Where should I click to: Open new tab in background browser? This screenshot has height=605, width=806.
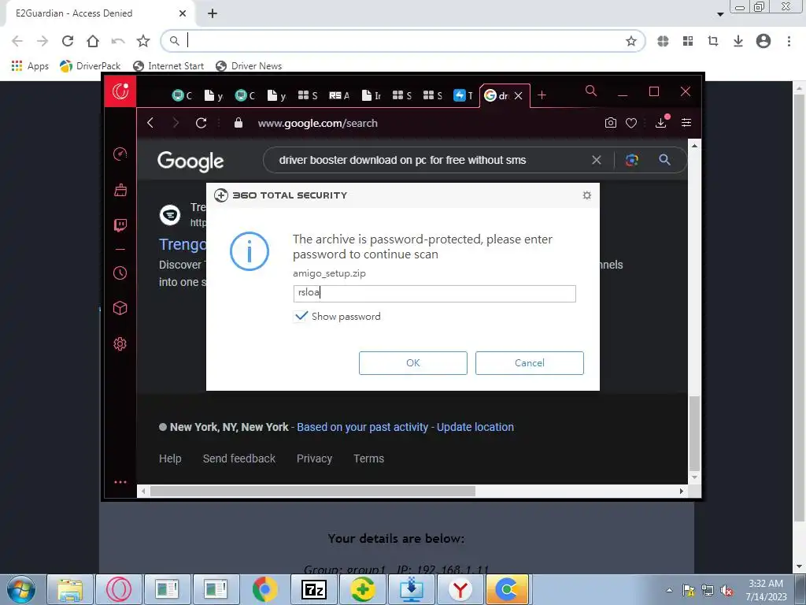click(213, 13)
